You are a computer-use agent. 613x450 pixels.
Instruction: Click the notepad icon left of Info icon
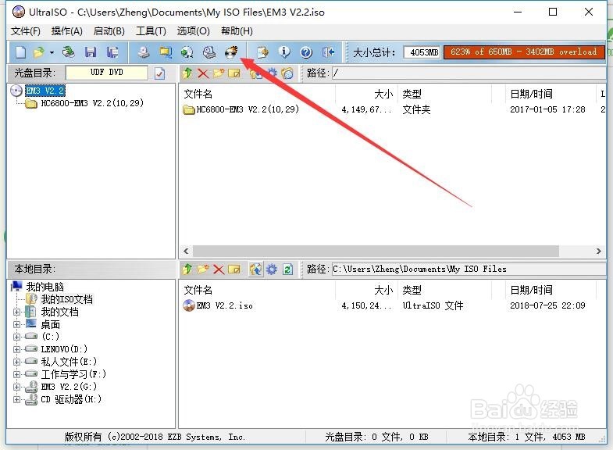click(262, 52)
